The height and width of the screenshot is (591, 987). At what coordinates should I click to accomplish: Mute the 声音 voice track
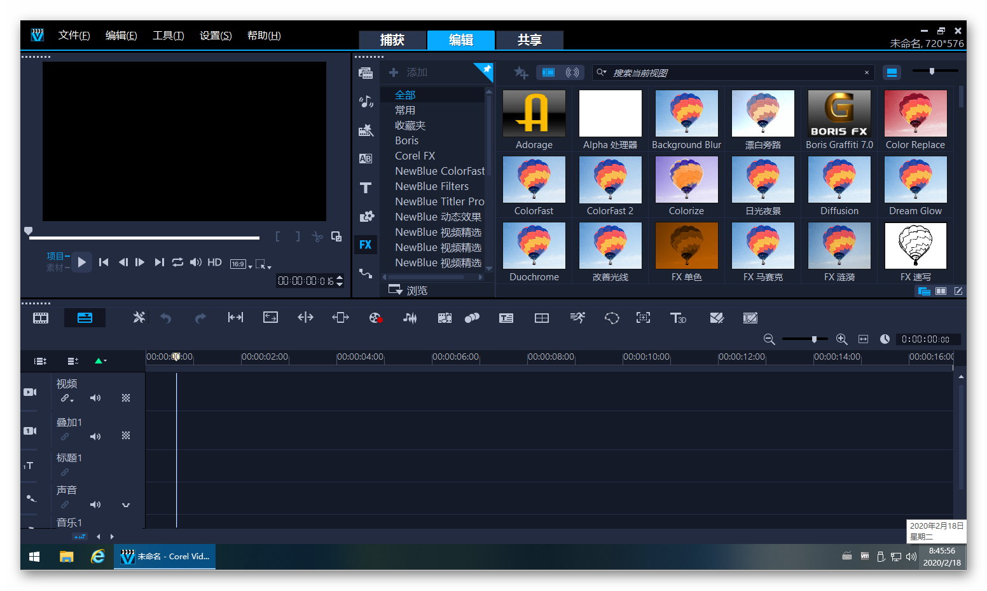coord(95,505)
